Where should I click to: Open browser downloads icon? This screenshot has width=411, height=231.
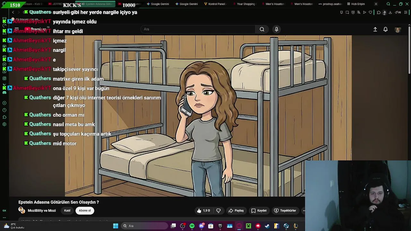point(390,12)
